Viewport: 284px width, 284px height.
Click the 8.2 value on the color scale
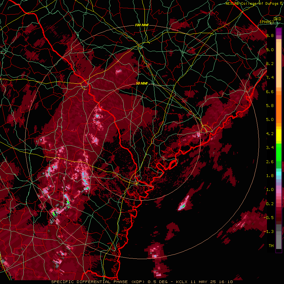(x=270, y=63)
